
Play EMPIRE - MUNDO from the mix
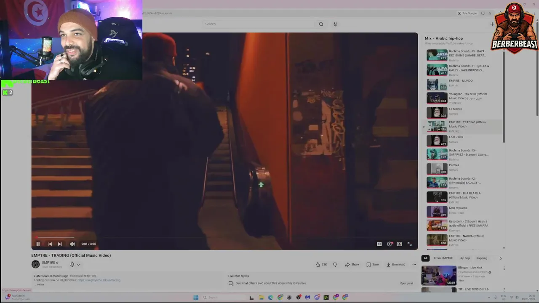pos(463,84)
